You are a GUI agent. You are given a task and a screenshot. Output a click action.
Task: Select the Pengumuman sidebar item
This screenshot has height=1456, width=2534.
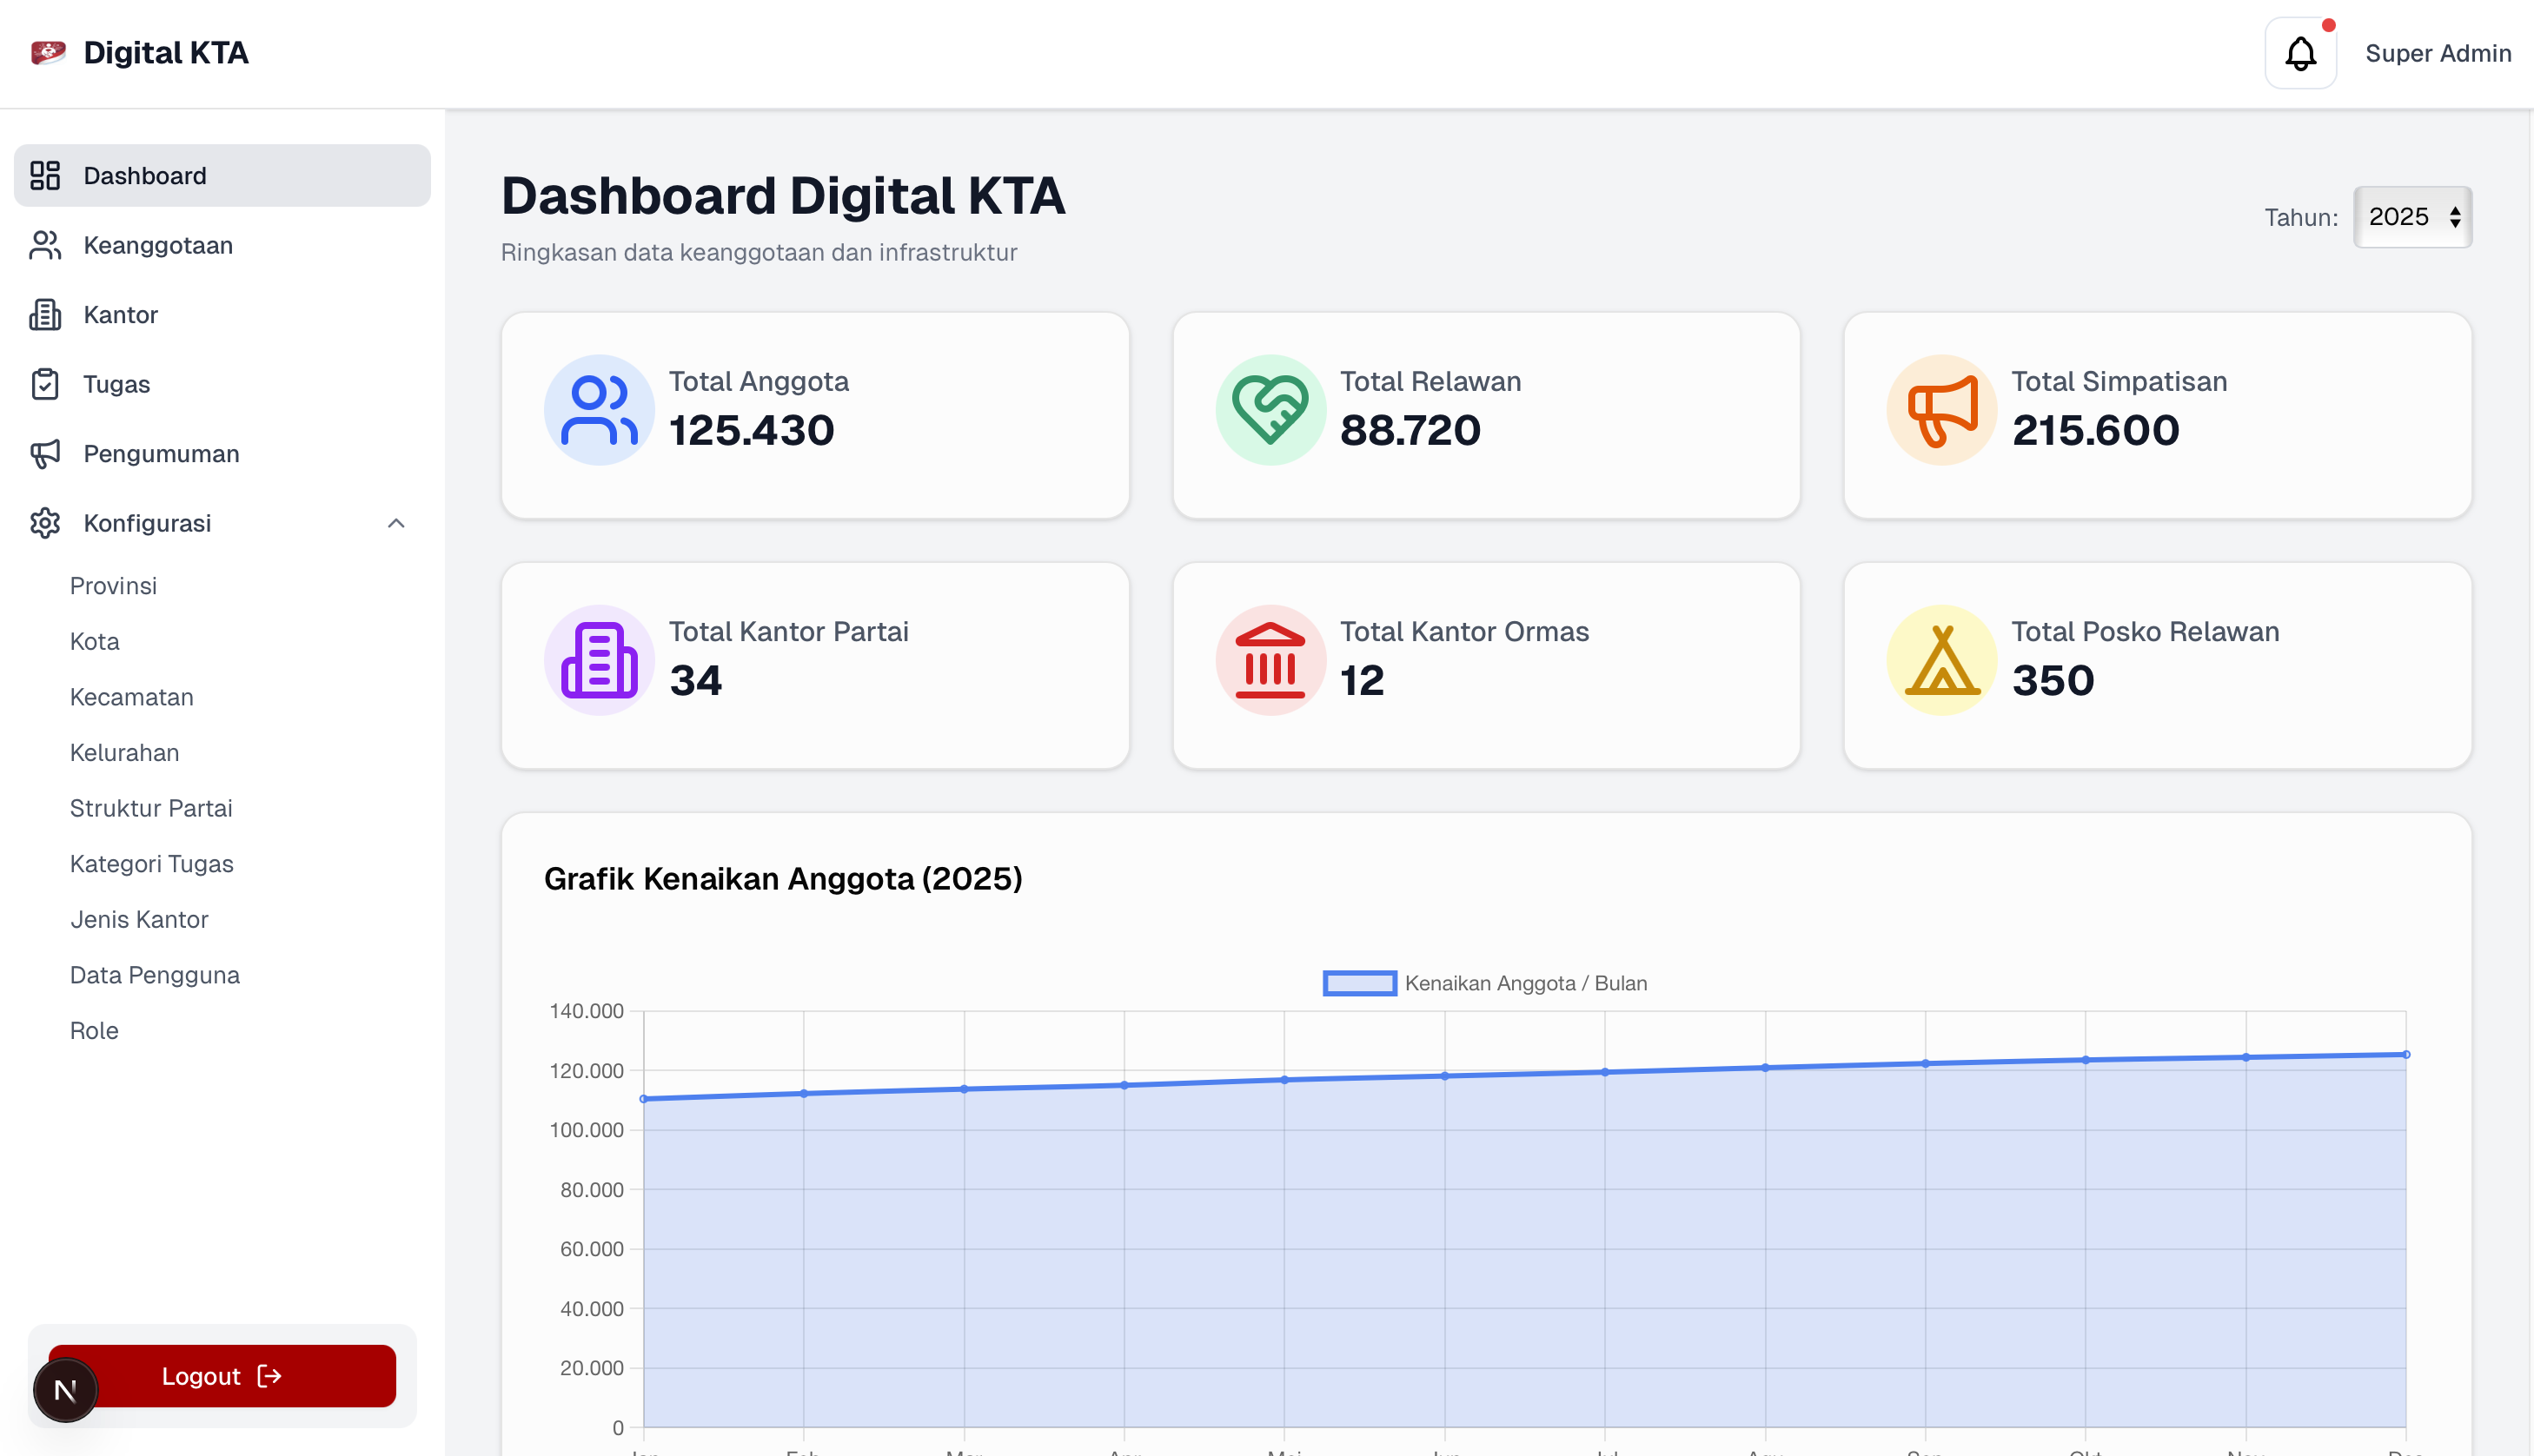pyautogui.click(x=161, y=454)
